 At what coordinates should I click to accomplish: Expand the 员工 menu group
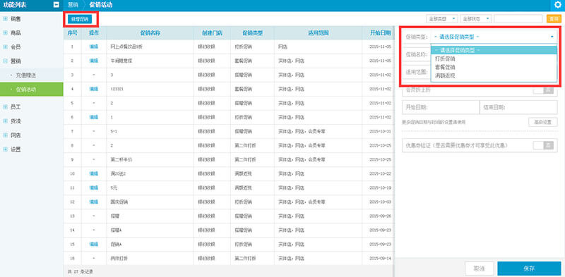click(5, 107)
